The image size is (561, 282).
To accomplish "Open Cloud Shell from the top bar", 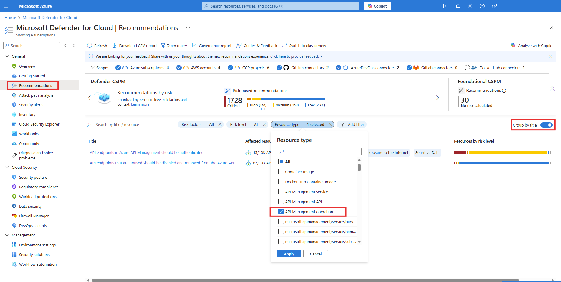I will (x=446, y=6).
